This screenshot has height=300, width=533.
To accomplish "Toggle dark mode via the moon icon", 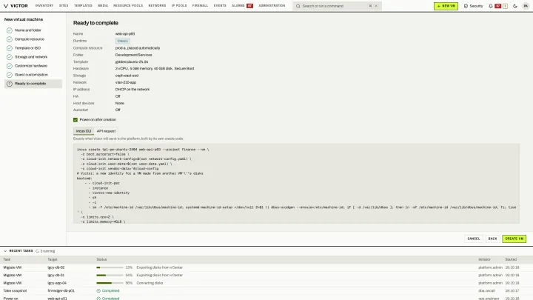I will coord(515,6).
